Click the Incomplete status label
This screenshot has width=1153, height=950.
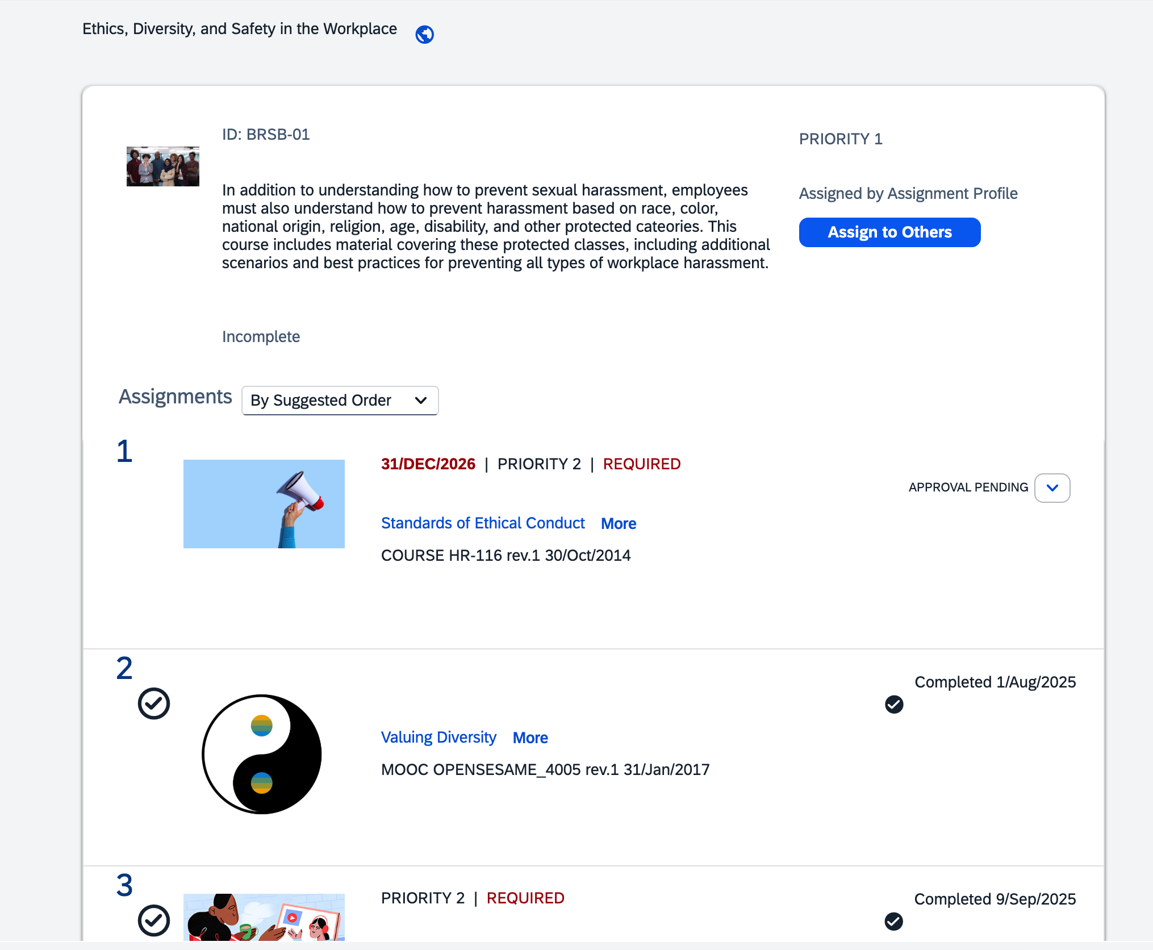(x=261, y=337)
